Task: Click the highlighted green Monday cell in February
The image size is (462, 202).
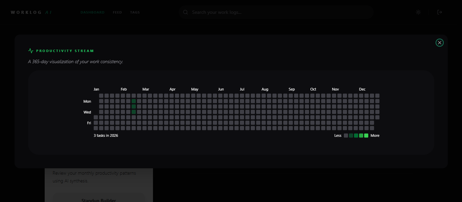Action: pos(134,101)
